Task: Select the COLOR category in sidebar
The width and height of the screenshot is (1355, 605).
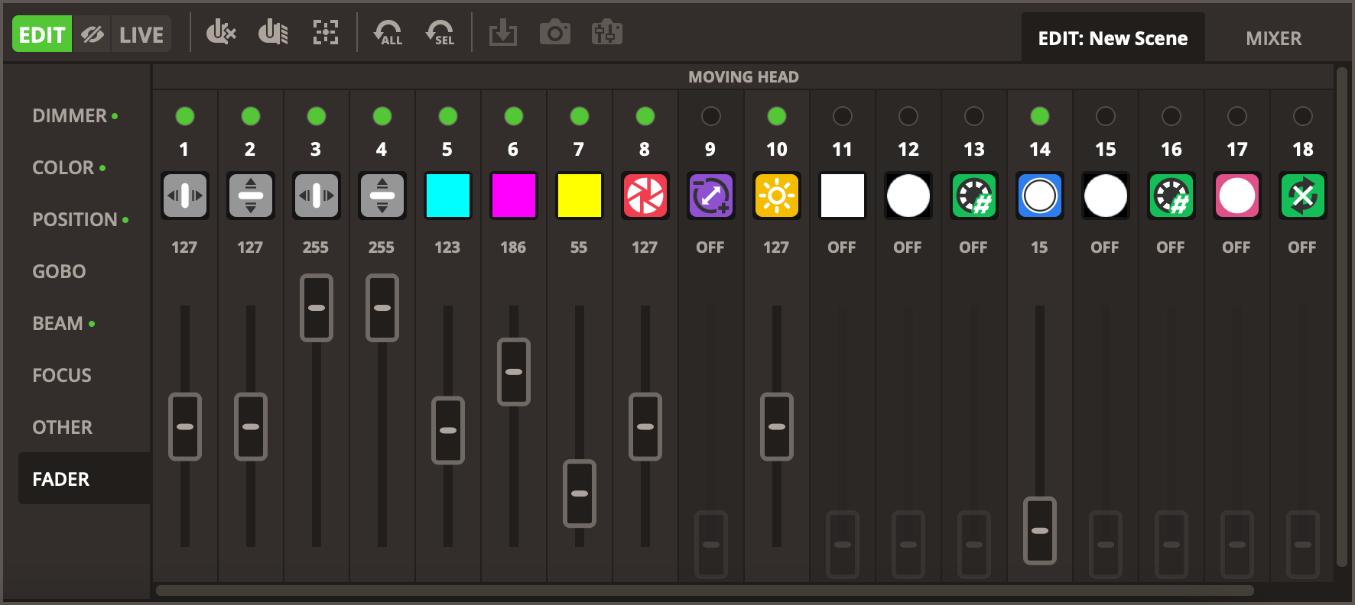Action: pyautogui.click(x=63, y=167)
